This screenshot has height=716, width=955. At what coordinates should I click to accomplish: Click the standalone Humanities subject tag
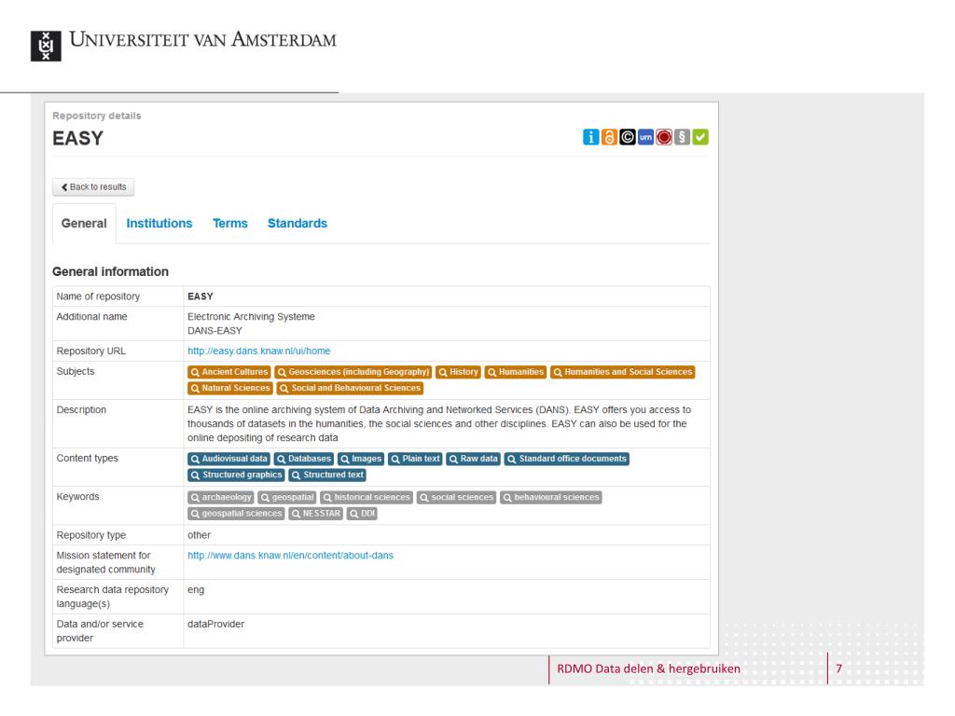tap(515, 372)
